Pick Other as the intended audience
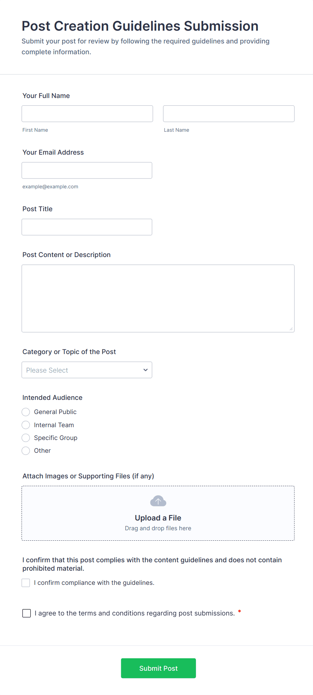The height and width of the screenshot is (695, 313). (x=26, y=450)
